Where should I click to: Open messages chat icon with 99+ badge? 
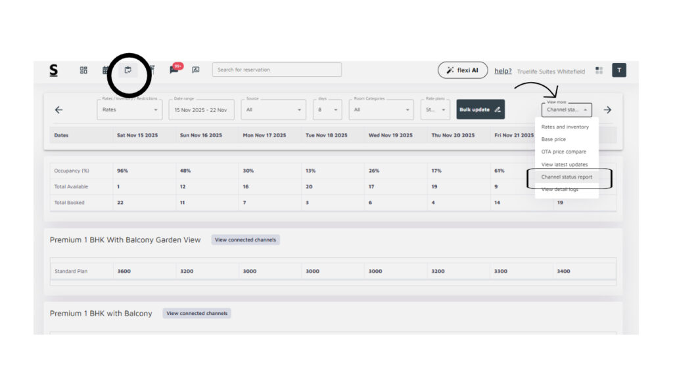coord(174,70)
